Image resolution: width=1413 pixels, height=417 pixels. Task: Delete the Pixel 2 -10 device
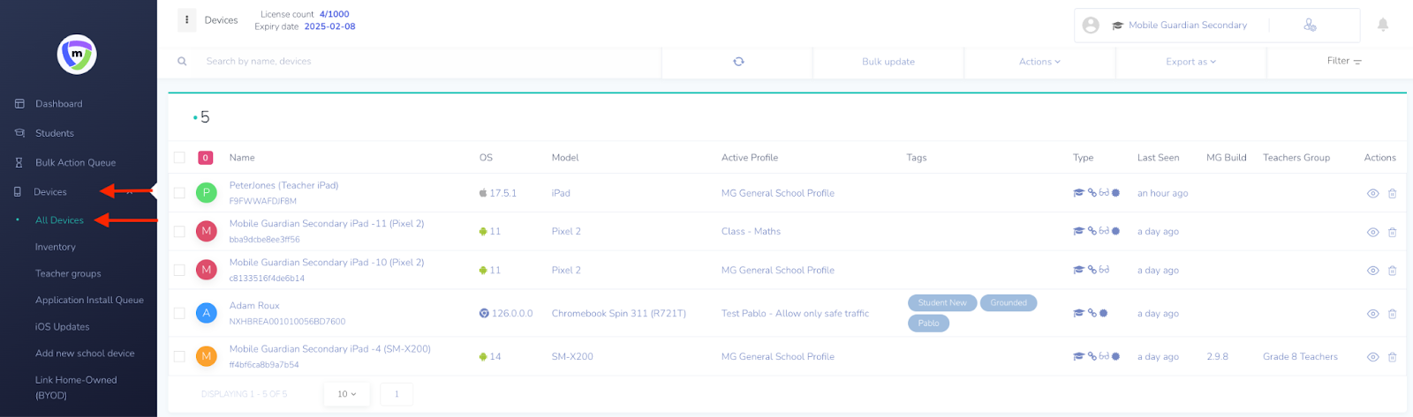[x=1392, y=271]
